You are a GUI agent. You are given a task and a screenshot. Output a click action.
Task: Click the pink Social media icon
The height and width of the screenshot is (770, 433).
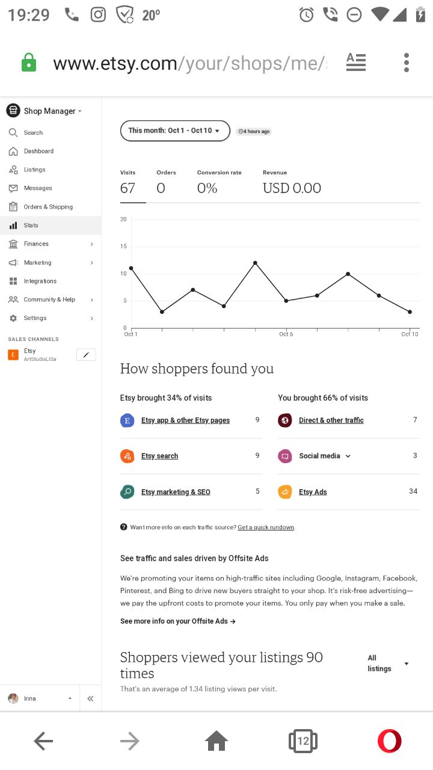[x=285, y=456]
